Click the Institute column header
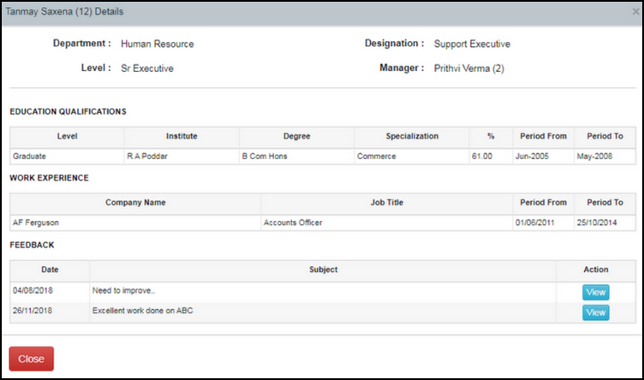 coord(182,136)
